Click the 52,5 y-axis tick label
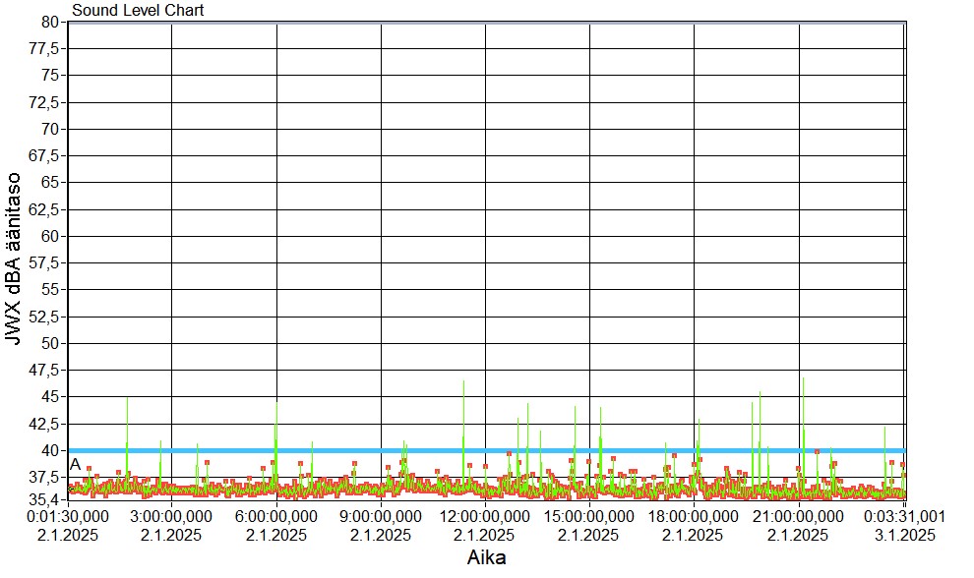The height and width of the screenshot is (578, 974). coord(43,317)
